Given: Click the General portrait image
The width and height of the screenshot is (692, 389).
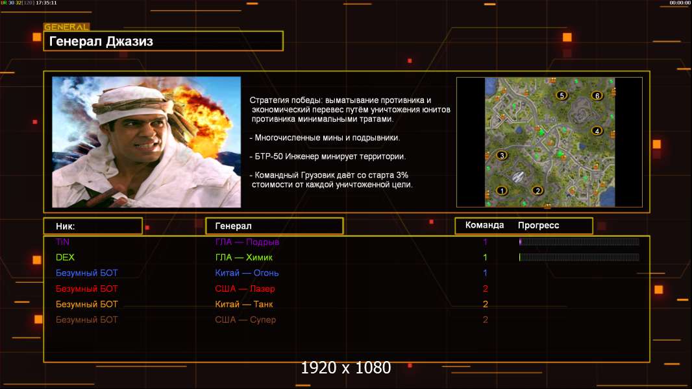Looking at the screenshot, I should [146, 142].
